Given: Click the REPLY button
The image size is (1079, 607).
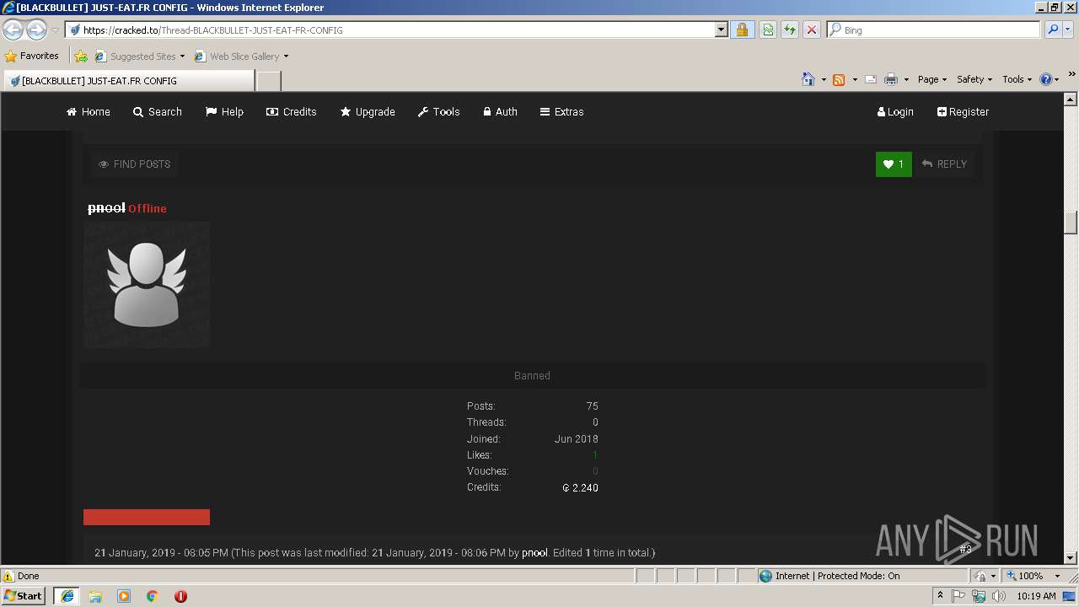Looking at the screenshot, I should [944, 164].
